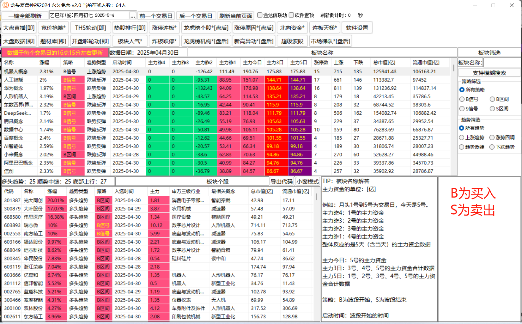
Task: Open 北向资金* tab
Action: point(292,28)
